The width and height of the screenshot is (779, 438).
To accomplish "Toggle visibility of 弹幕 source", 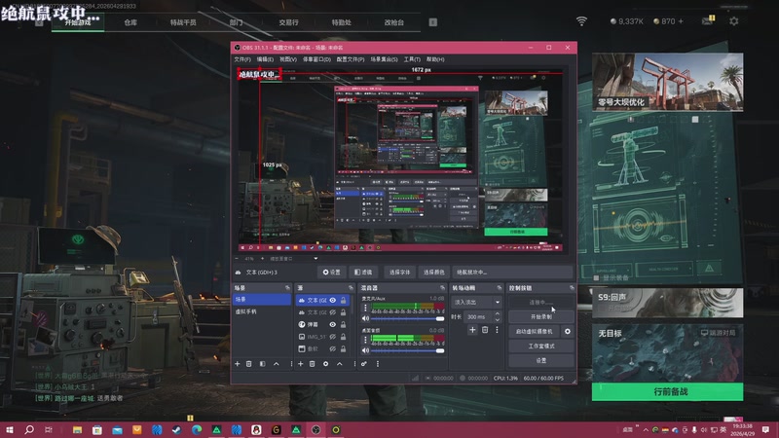I will [x=333, y=324].
